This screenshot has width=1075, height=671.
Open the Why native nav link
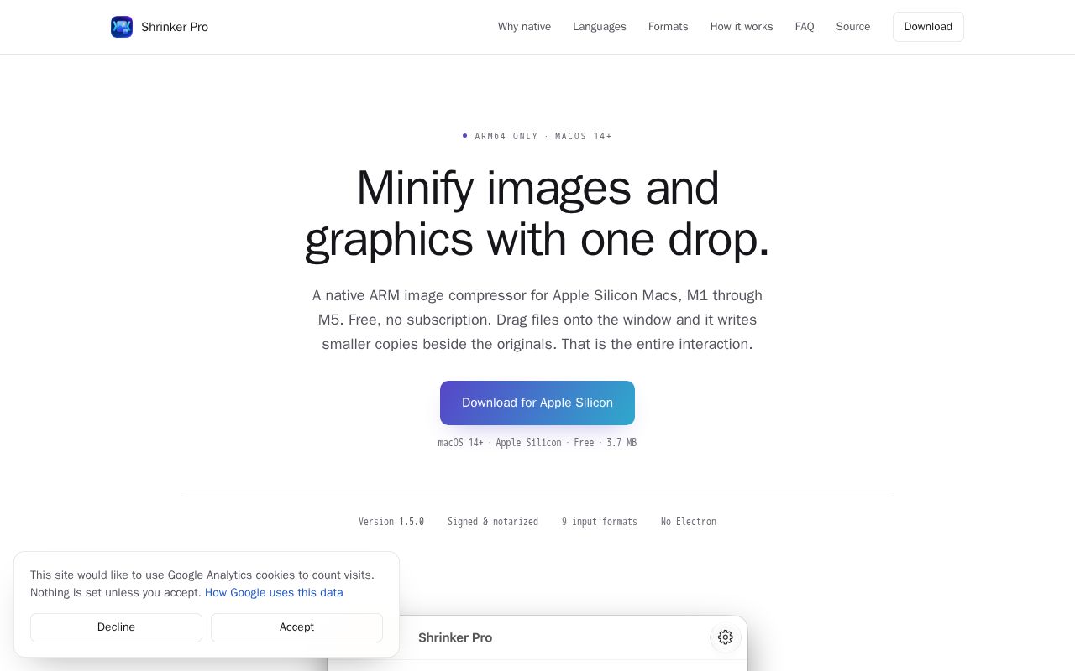click(524, 27)
